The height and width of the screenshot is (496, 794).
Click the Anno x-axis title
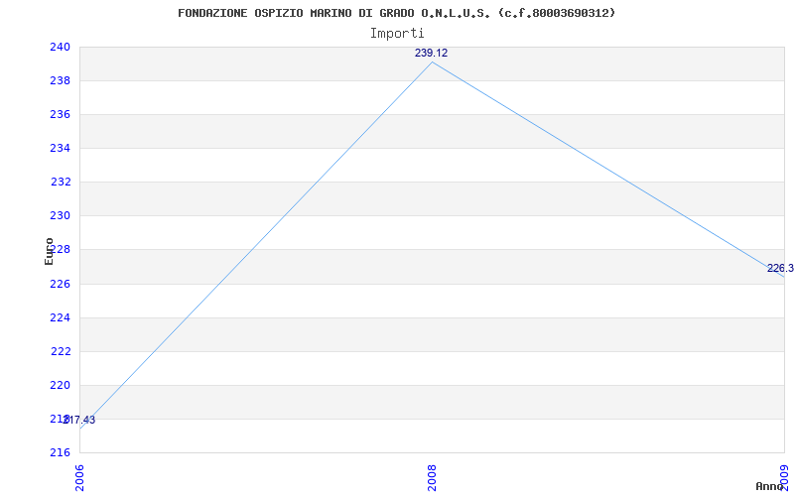[770, 486]
